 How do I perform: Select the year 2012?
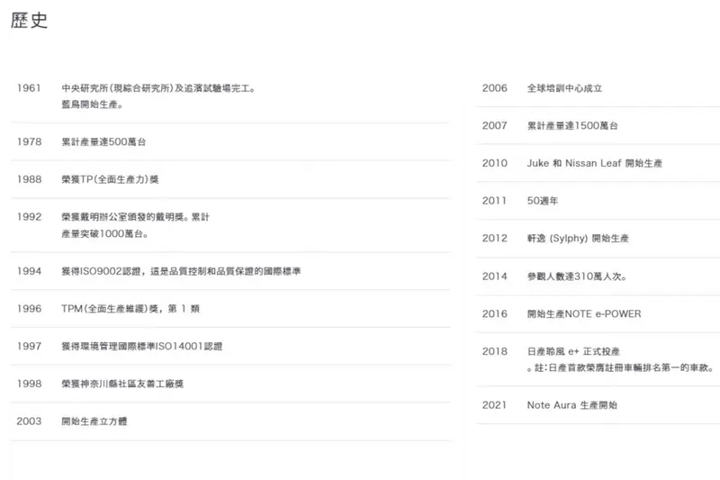[x=494, y=239]
